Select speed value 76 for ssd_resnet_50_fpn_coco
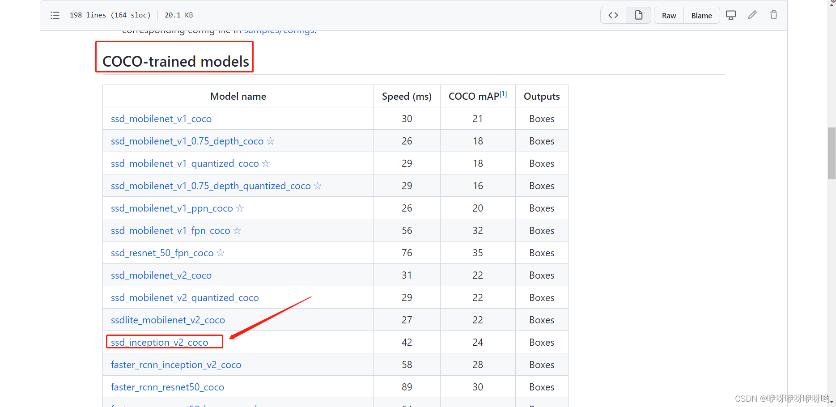 (x=407, y=253)
